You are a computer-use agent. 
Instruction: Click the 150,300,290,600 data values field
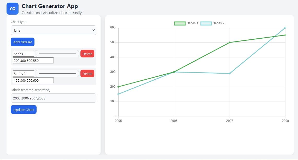[x=33, y=80]
